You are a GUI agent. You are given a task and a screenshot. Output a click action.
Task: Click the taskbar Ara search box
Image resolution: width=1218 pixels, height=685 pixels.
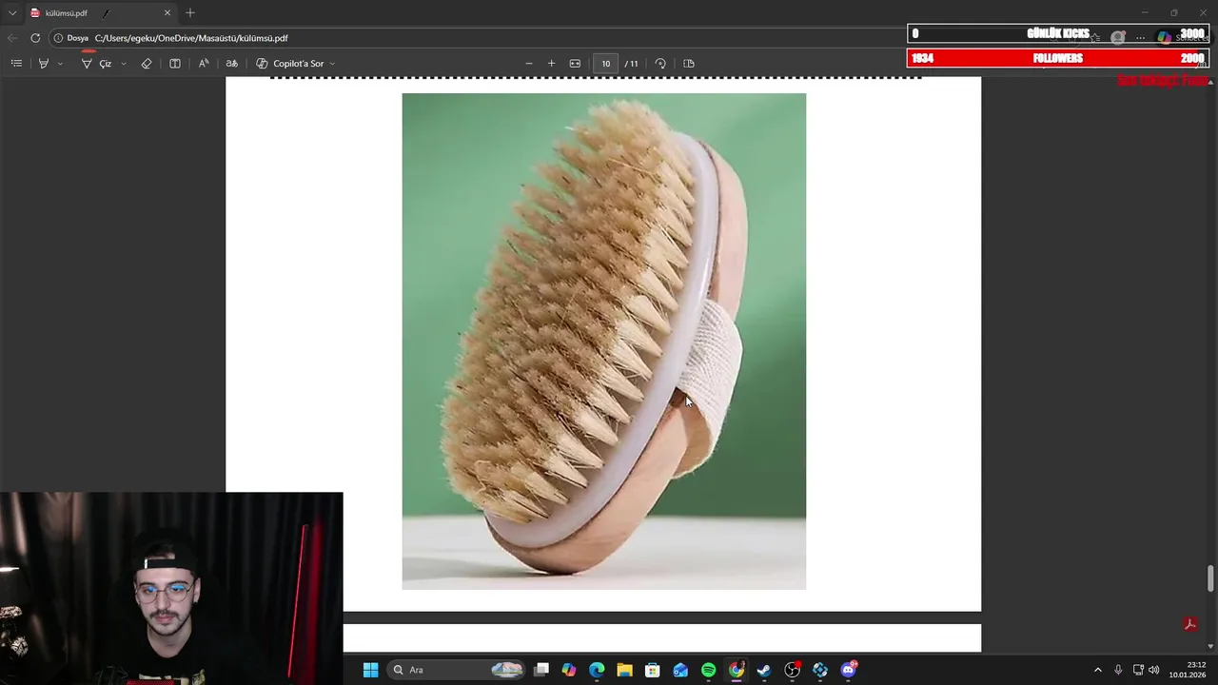(x=457, y=670)
